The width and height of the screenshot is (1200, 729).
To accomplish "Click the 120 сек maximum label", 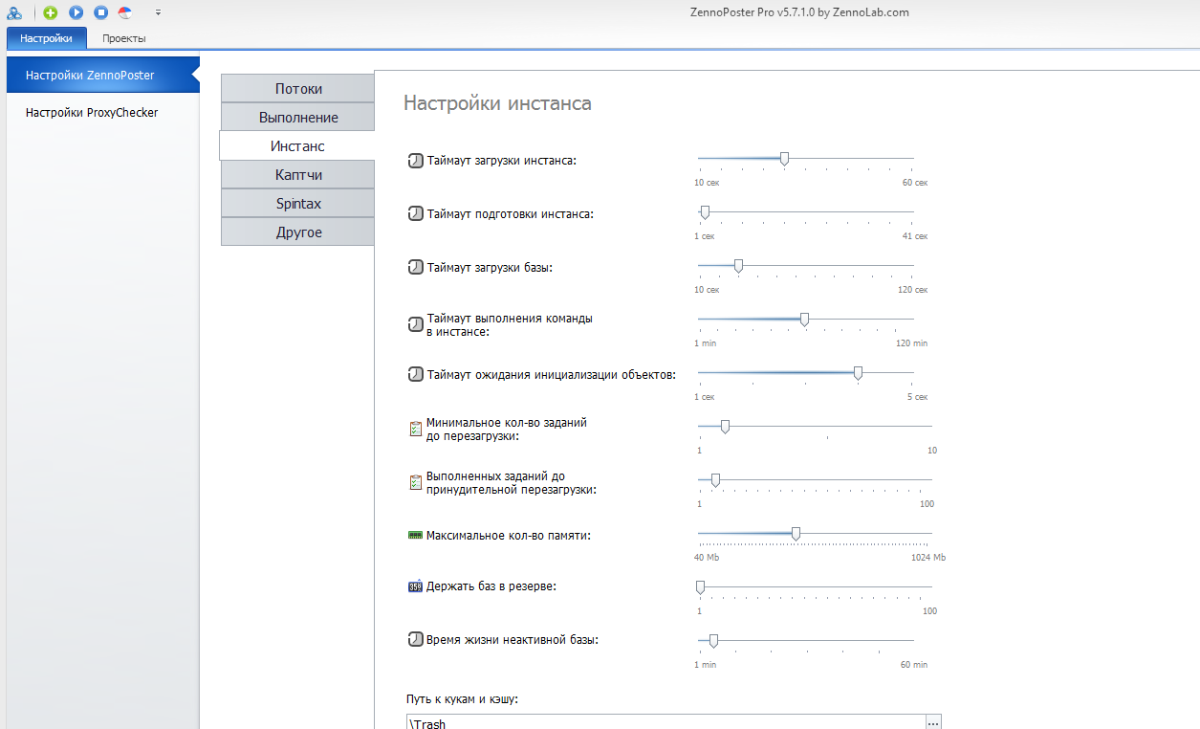I will (x=913, y=290).
